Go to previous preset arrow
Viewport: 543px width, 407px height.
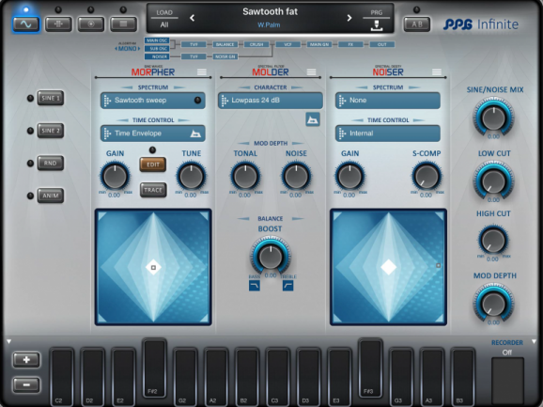pos(193,18)
